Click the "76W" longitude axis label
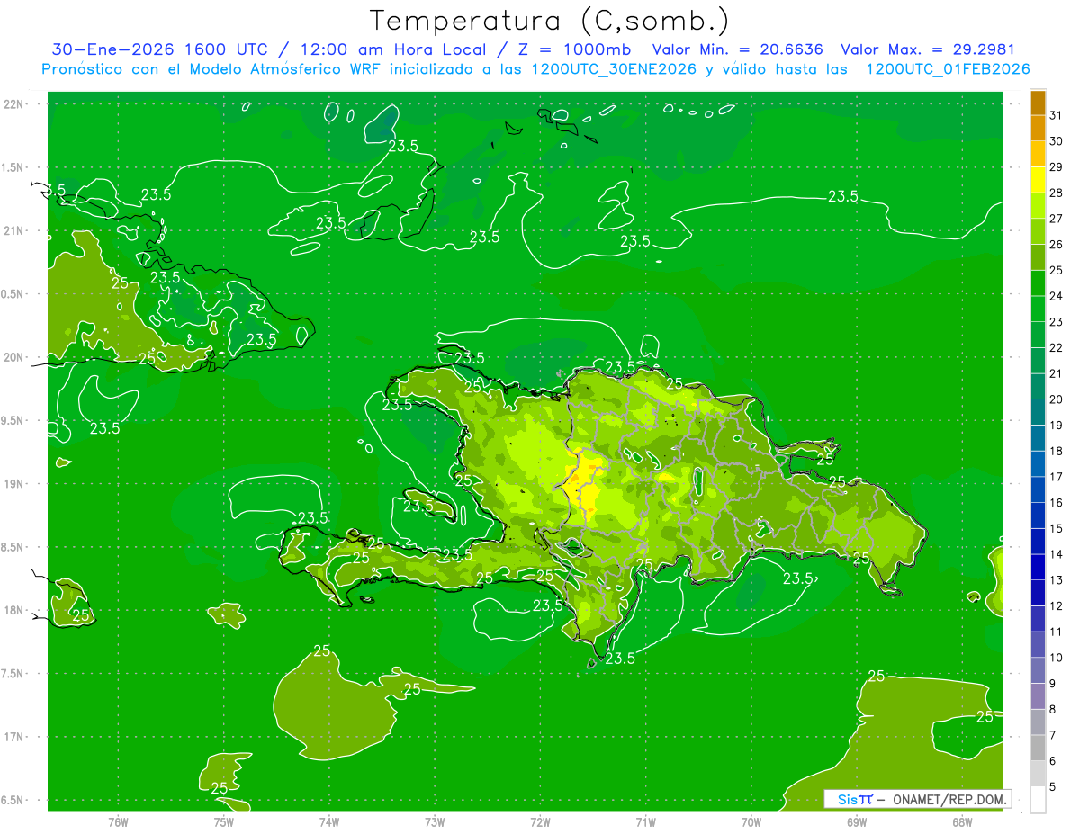This screenshot has width=1080, height=834. (118, 821)
